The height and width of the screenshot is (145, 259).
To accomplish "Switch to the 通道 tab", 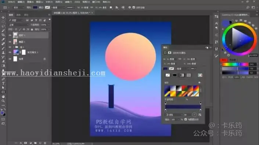I will (18, 15).
